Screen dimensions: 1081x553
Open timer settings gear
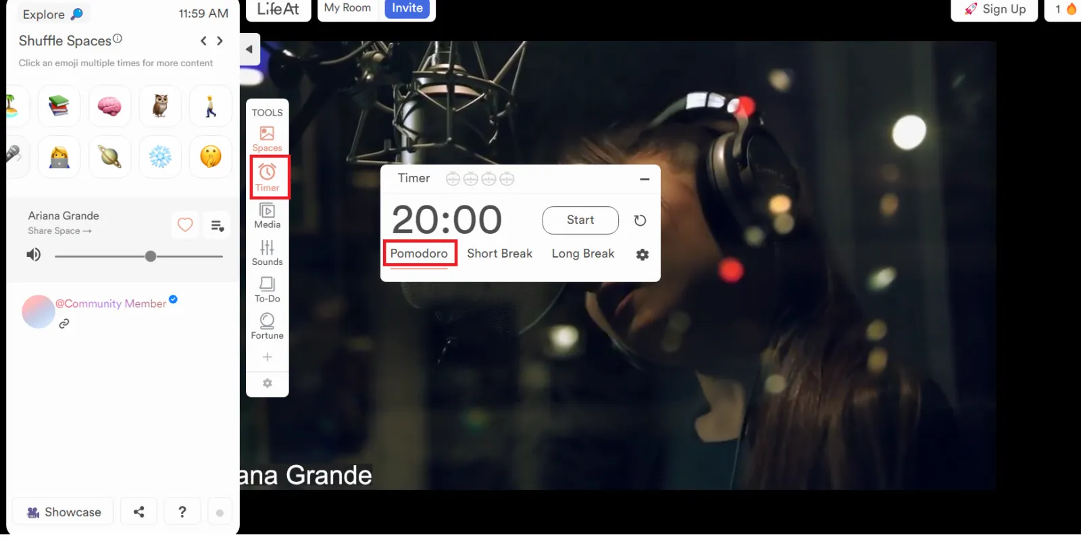tap(643, 254)
